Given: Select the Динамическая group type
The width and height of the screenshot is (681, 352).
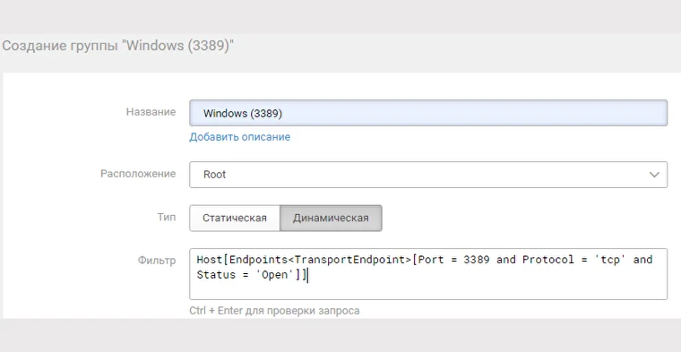Looking at the screenshot, I should [331, 218].
